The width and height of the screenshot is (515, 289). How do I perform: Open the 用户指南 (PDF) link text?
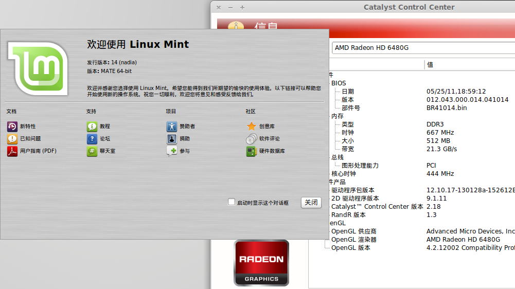[39, 151]
